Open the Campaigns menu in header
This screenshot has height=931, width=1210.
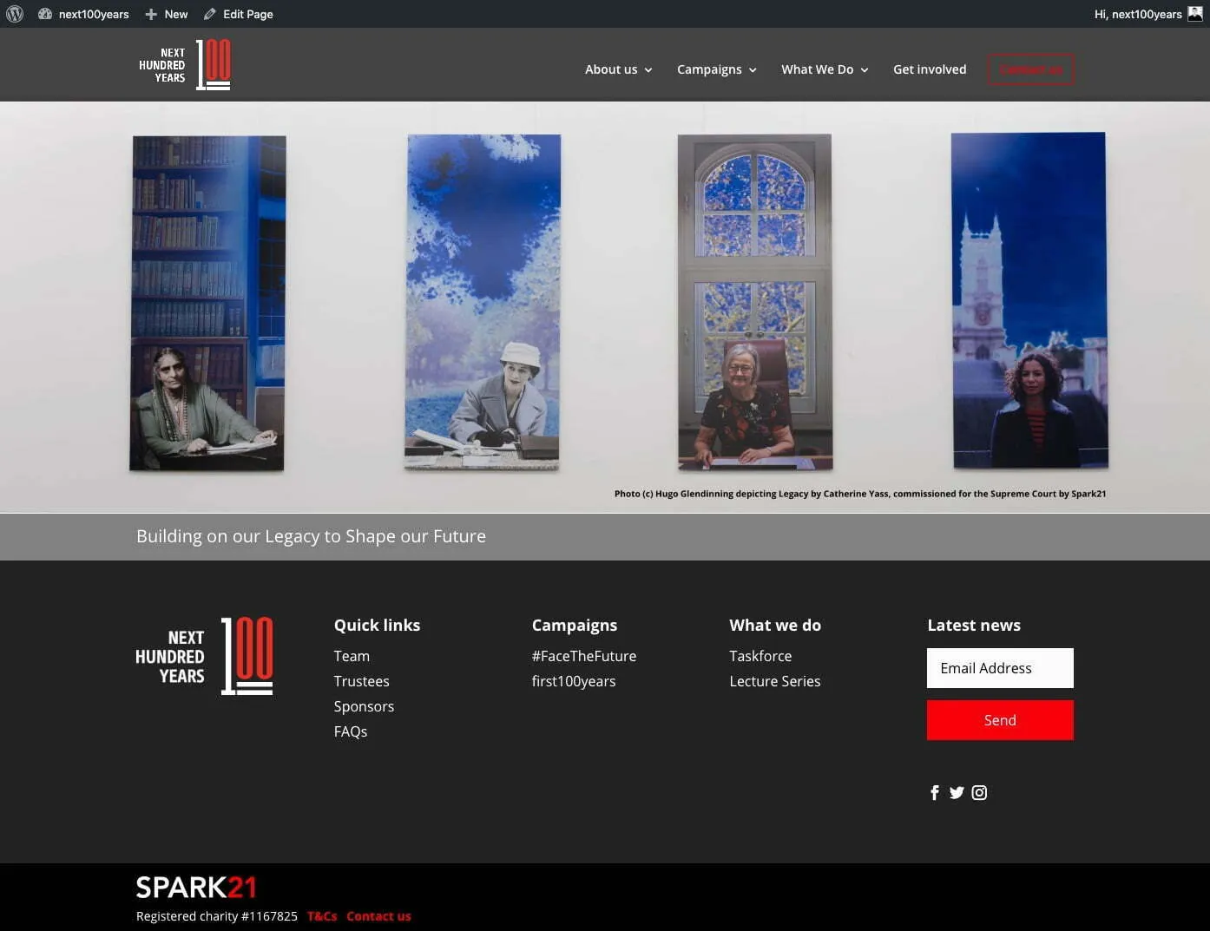[709, 69]
